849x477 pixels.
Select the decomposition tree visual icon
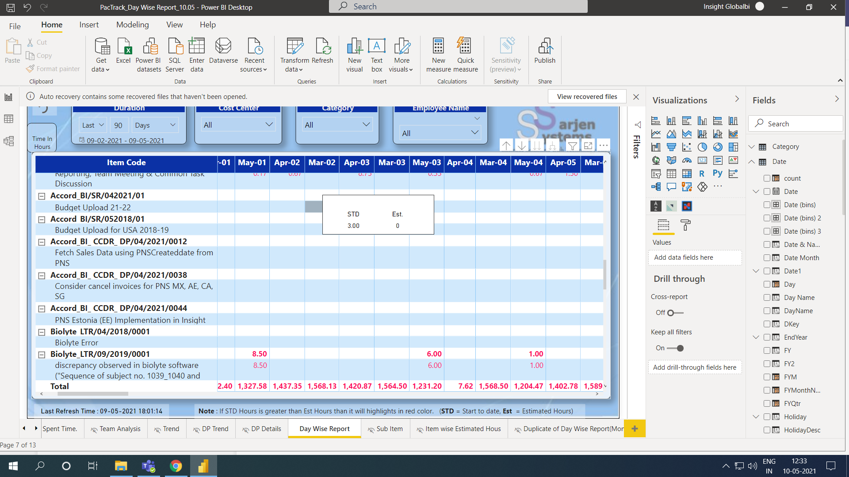(656, 187)
